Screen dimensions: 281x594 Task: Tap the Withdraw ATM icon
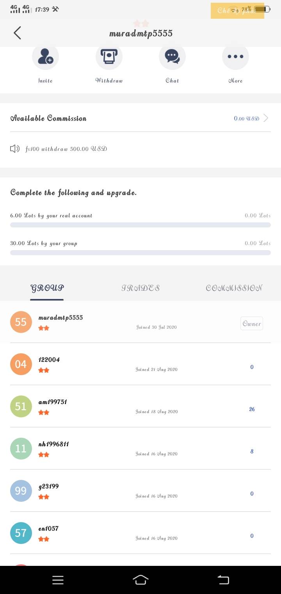click(109, 57)
